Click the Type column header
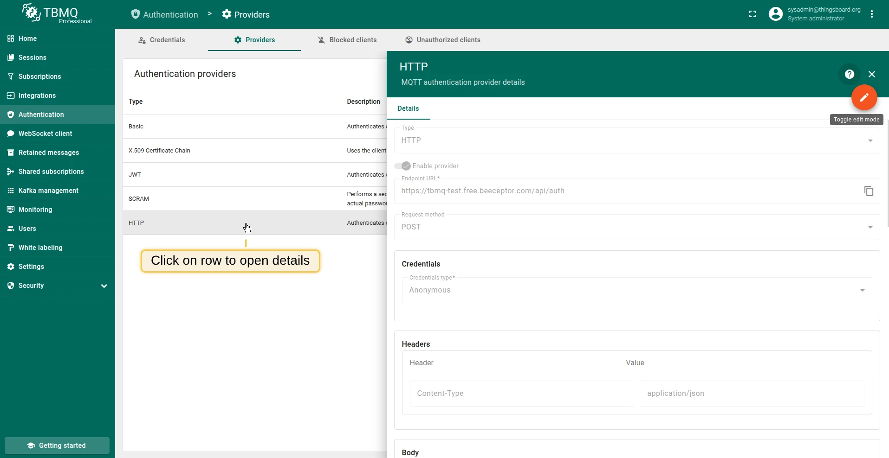 (136, 102)
